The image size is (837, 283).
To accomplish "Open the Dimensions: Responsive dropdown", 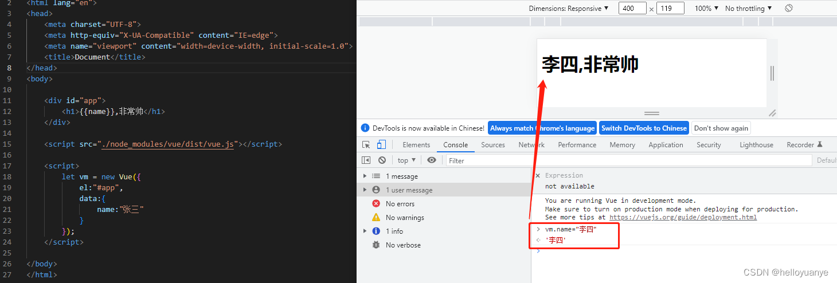I will click(x=569, y=8).
